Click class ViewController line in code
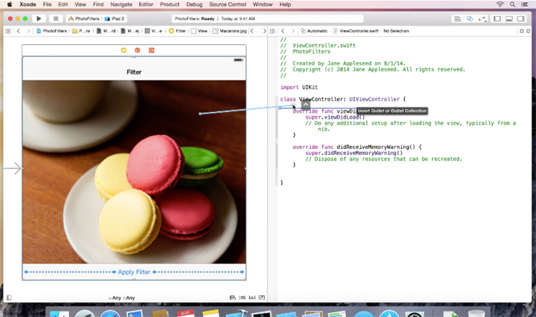536x317 pixels. coord(343,99)
